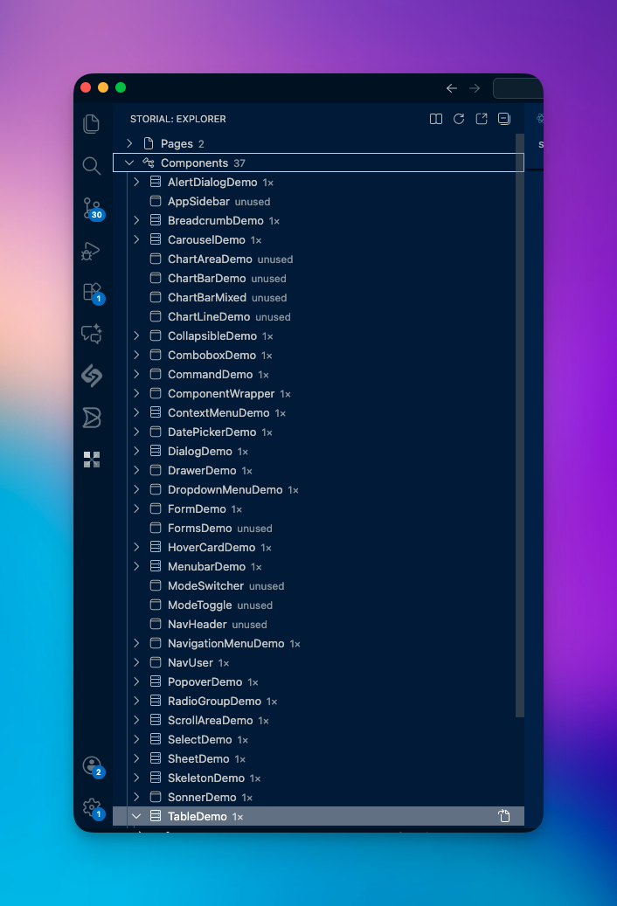The height and width of the screenshot is (906, 617).
Task: Click the icon beside AlertDialogDemo
Action: pos(156,182)
